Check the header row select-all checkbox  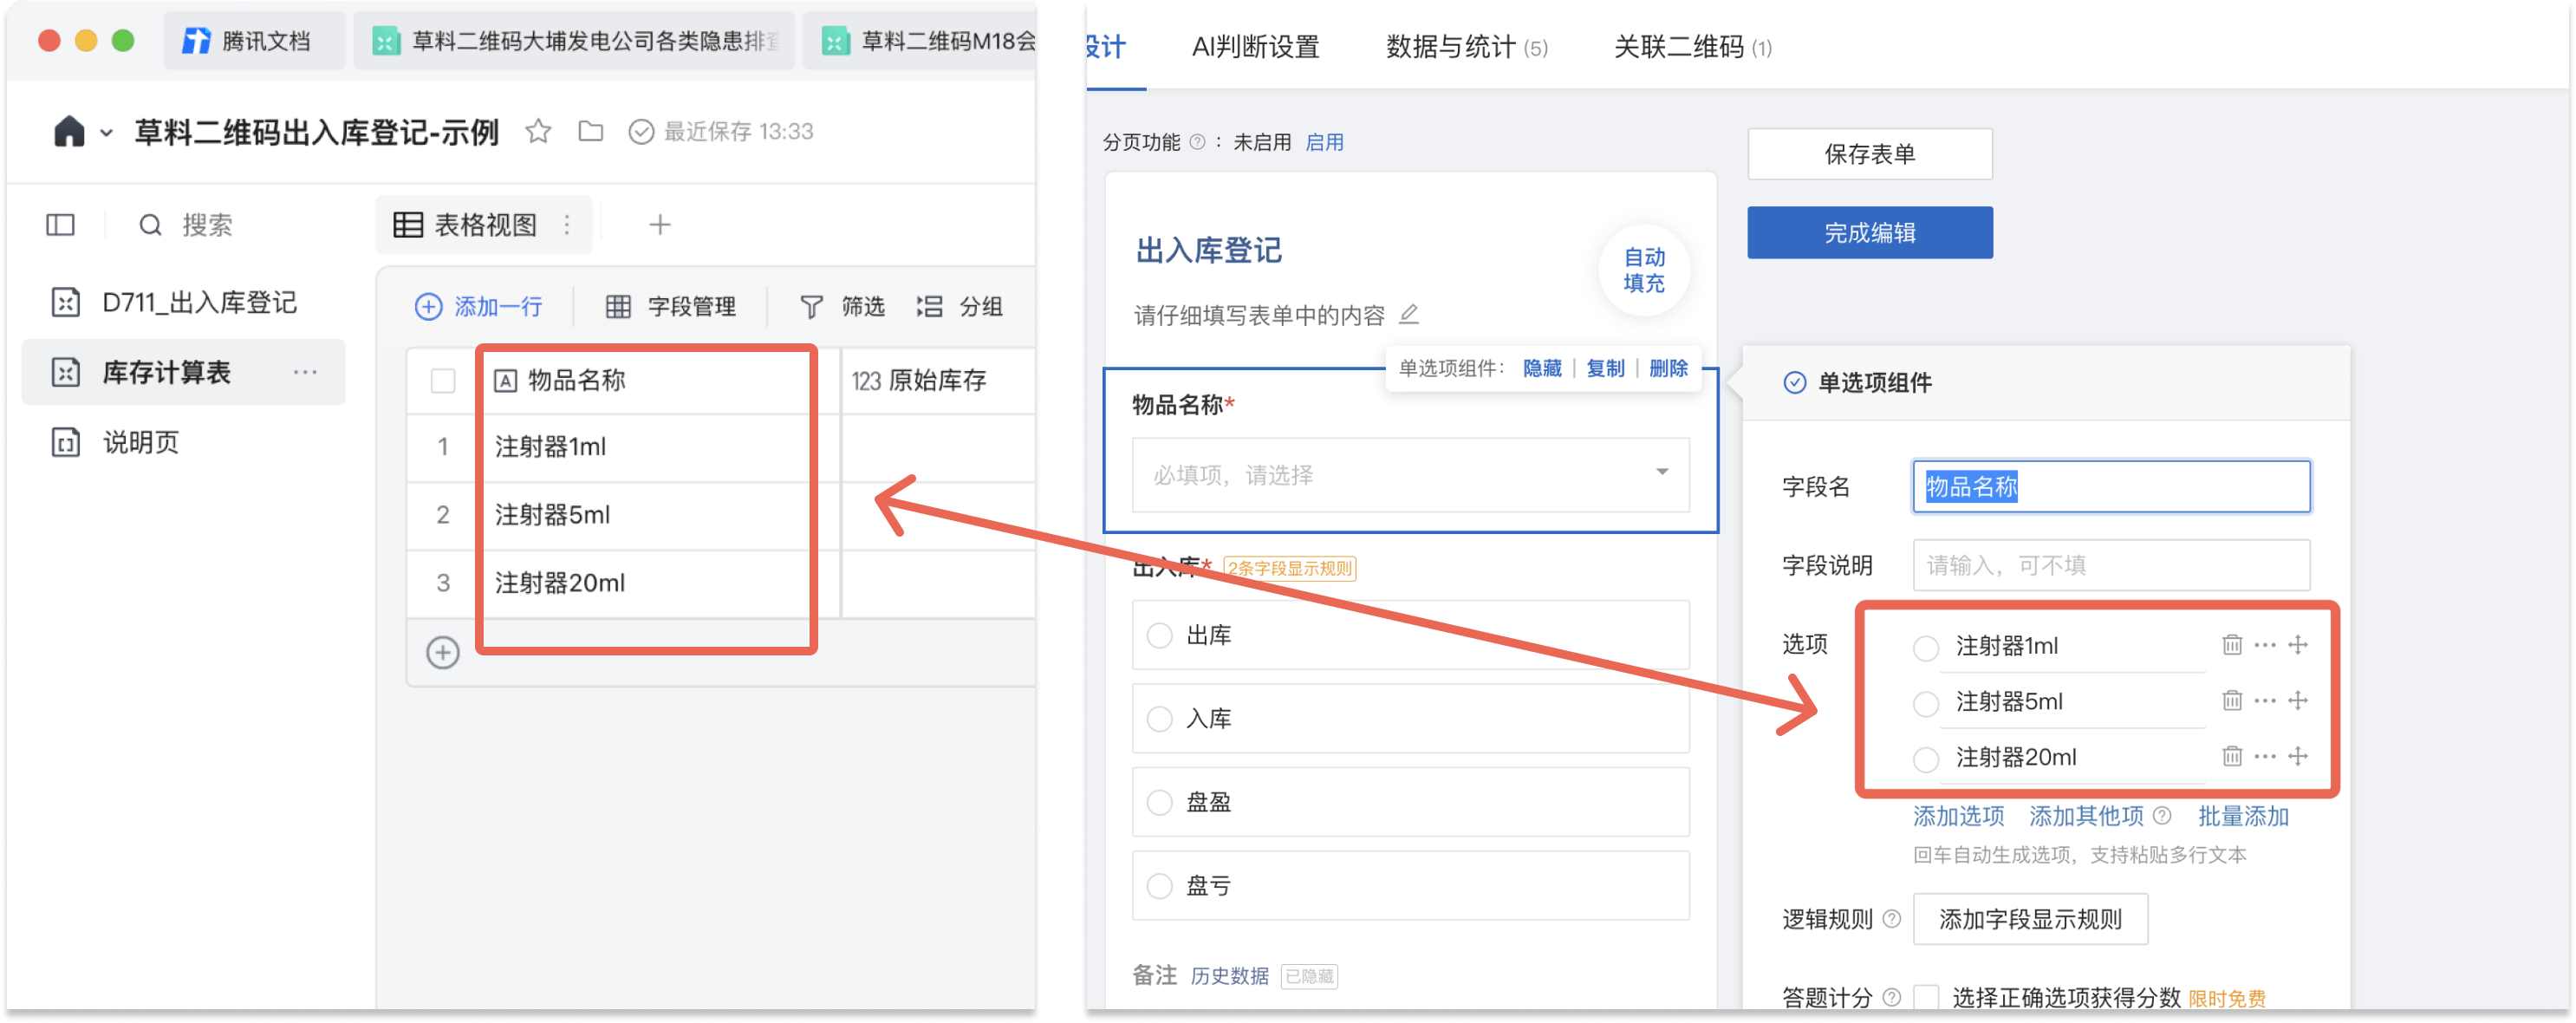coord(442,381)
